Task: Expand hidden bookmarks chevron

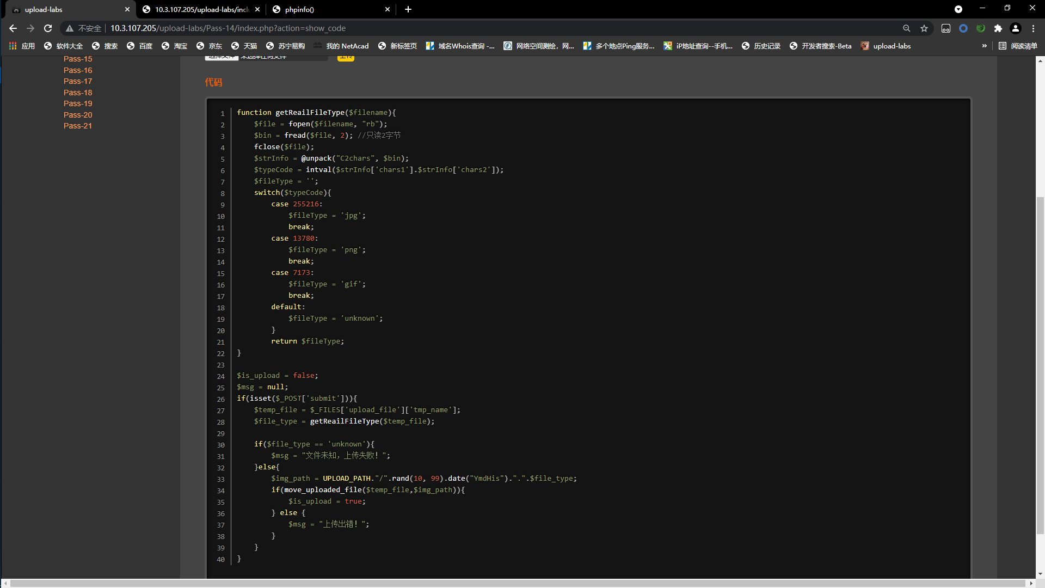Action: [984, 46]
